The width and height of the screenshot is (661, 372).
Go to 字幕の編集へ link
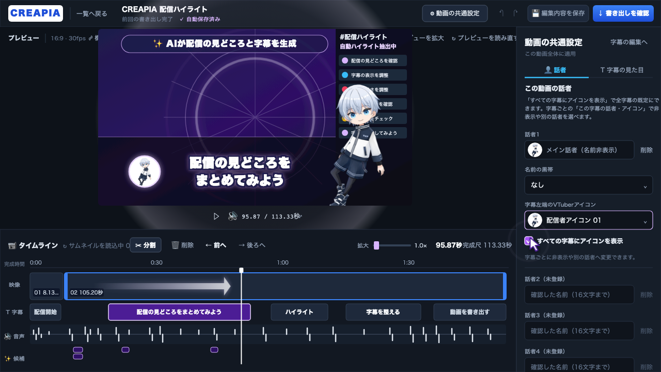pyautogui.click(x=628, y=42)
